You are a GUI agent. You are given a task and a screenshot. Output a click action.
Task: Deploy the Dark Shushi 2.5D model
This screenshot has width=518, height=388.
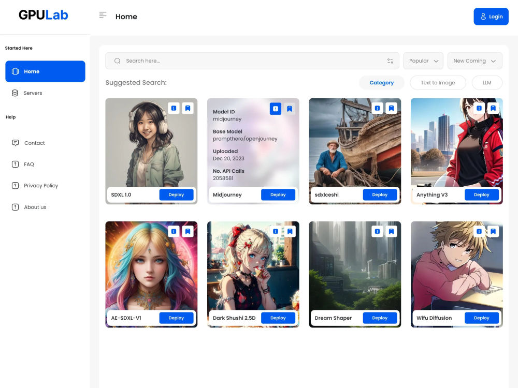click(278, 318)
